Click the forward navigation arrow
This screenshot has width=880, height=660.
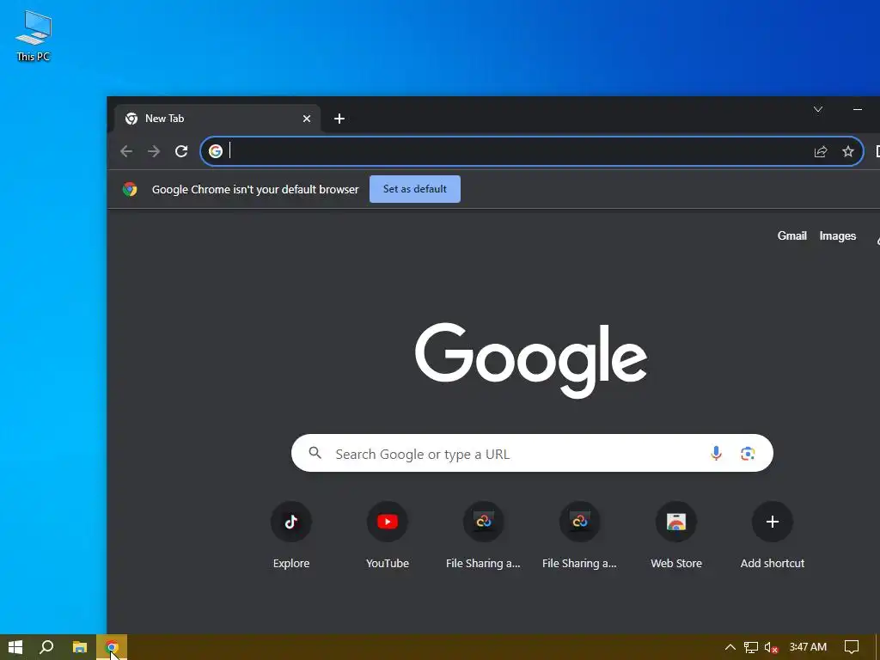point(154,151)
